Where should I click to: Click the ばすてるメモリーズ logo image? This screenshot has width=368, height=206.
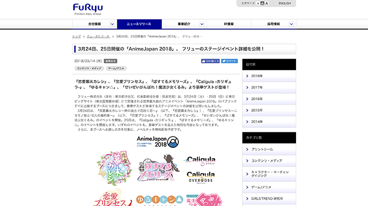point(159,168)
